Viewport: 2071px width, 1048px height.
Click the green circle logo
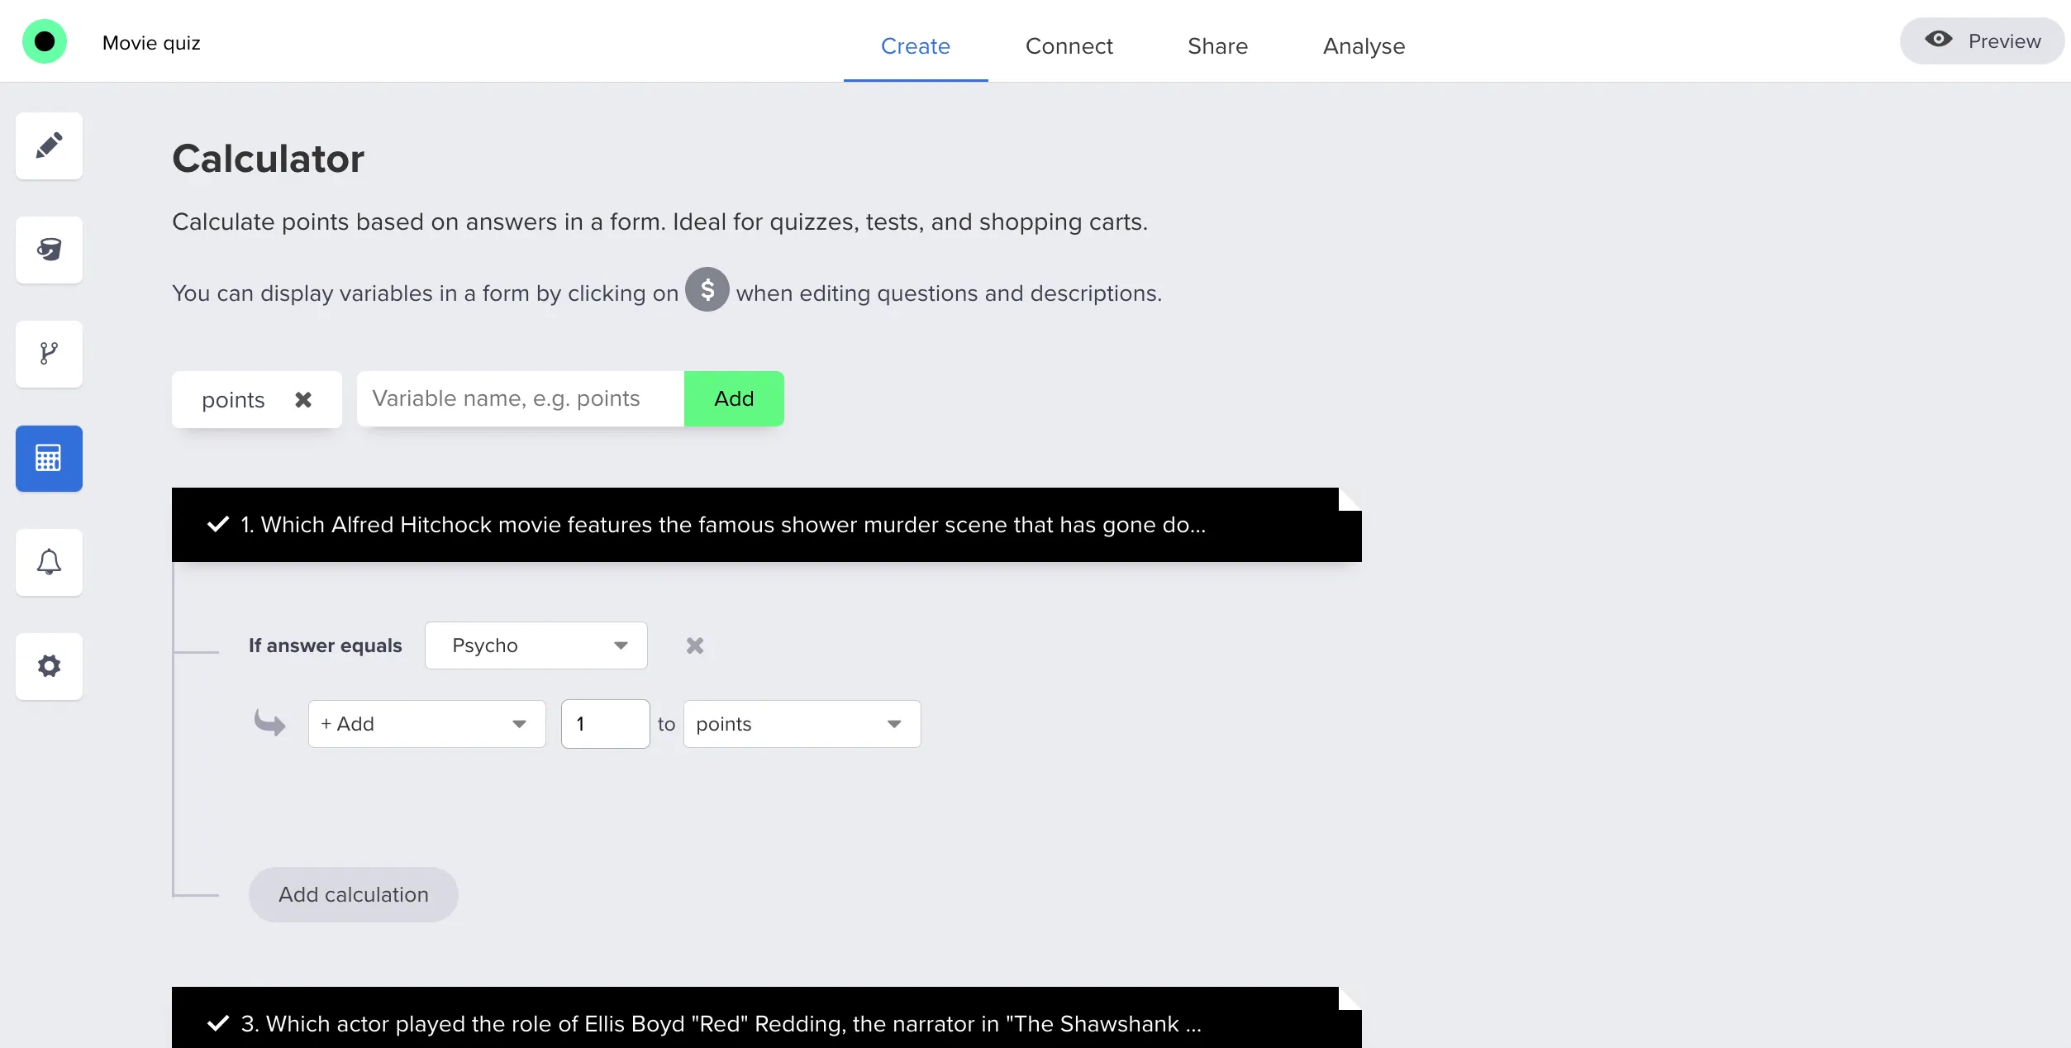coord(45,41)
